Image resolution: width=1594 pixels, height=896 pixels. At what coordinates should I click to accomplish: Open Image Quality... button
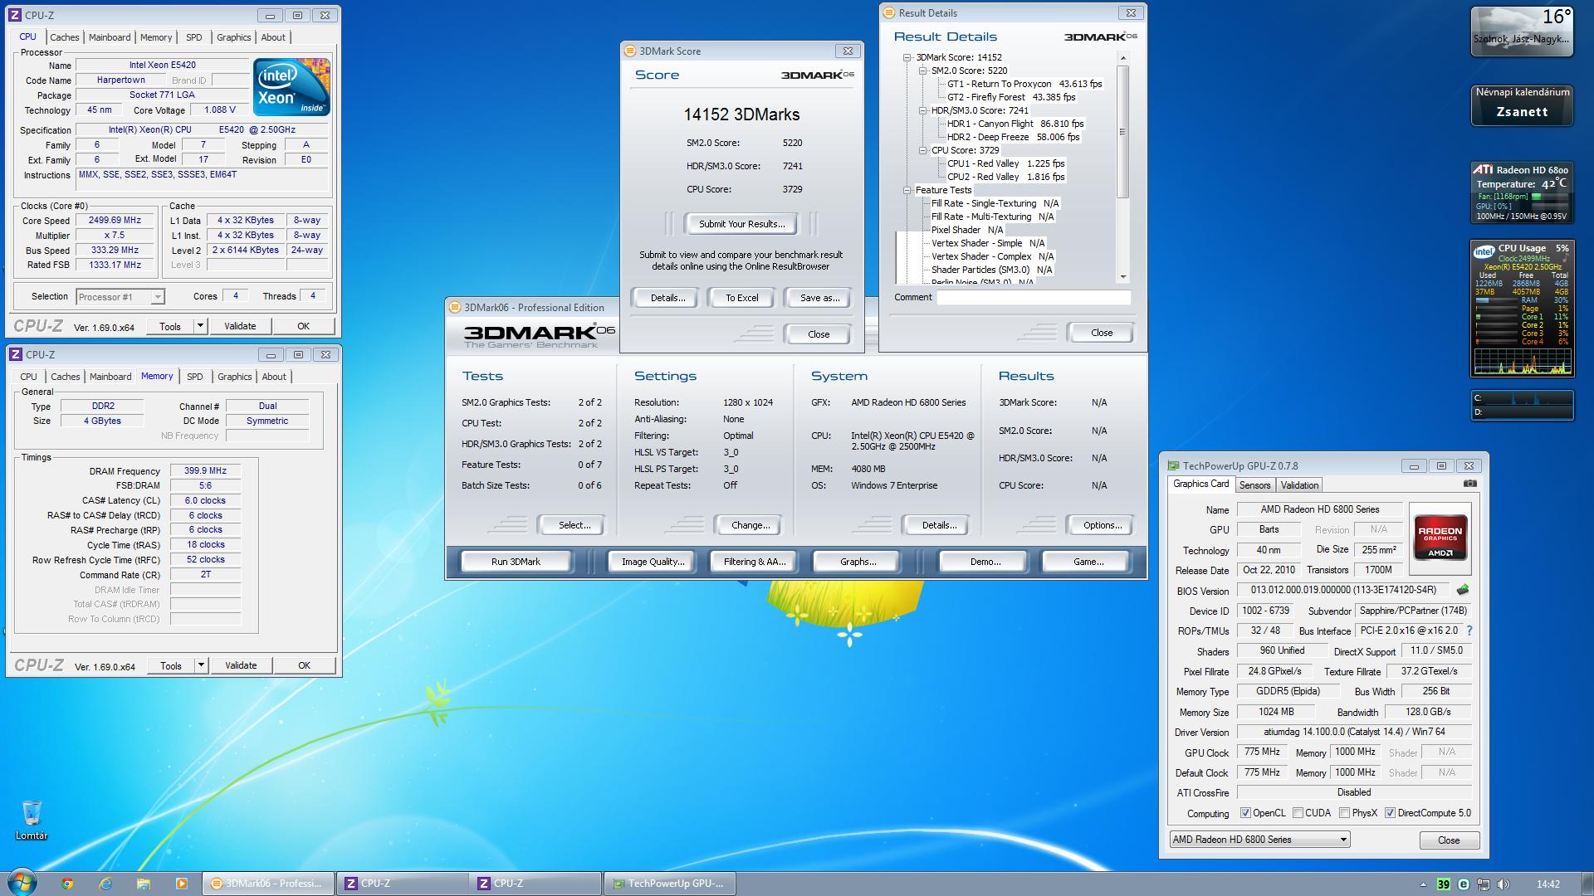pyautogui.click(x=653, y=562)
